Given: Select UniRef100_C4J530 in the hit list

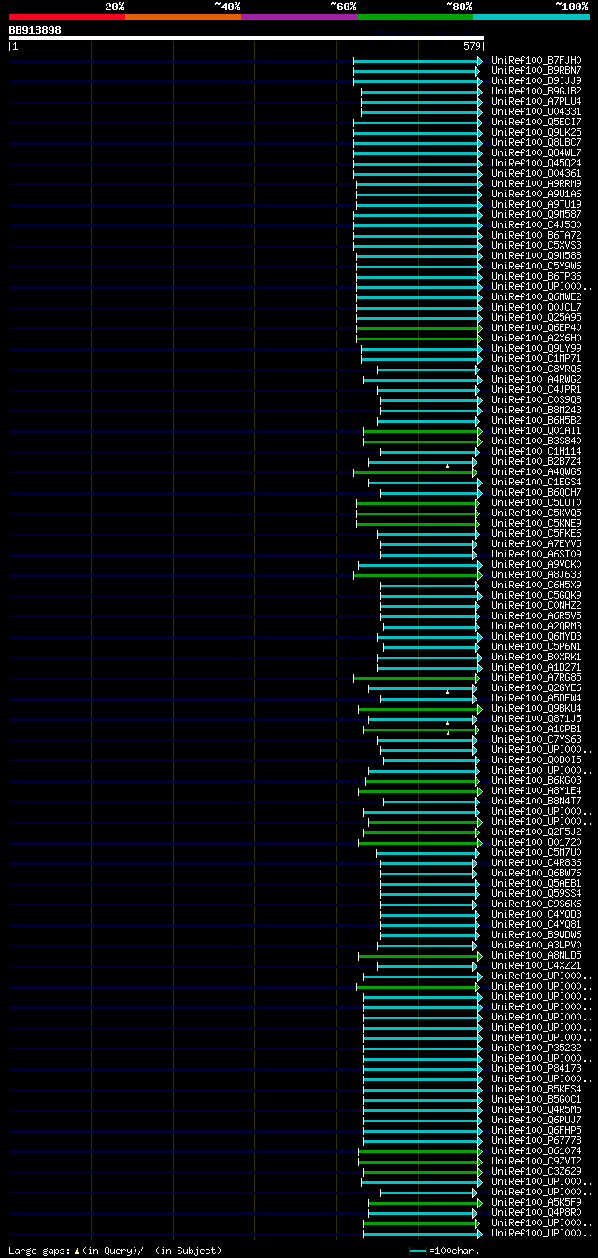Looking at the screenshot, I should (536, 224).
